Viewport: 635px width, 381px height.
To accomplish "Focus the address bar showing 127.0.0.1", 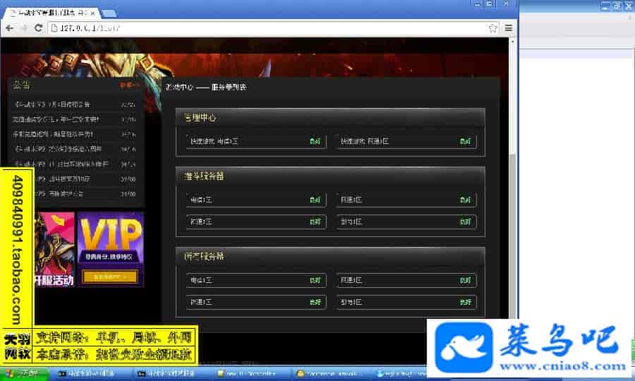I will coord(267,28).
